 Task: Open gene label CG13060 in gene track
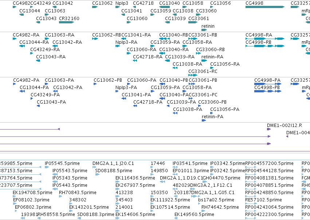pyautogui.click(x=137, y=18)
